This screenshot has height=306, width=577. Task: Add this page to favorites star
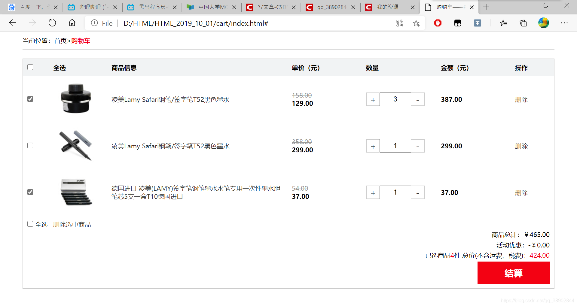[416, 23]
